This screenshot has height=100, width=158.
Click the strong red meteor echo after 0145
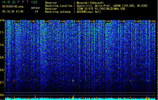pos(73,81)
